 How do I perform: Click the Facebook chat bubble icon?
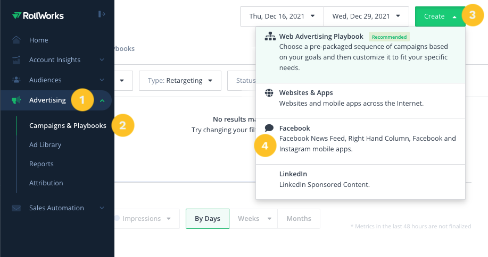pos(269,128)
